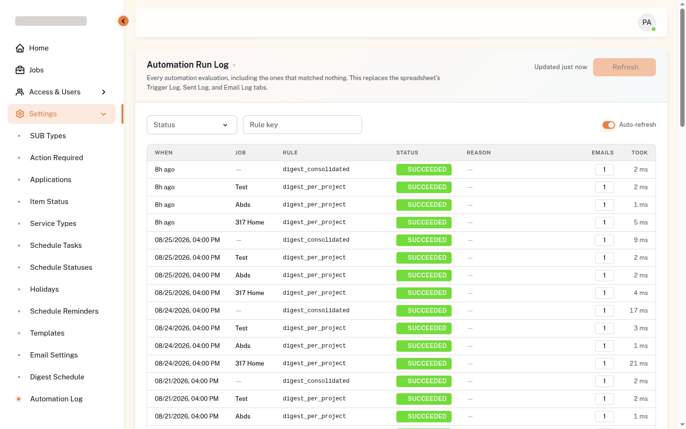Go to Schedule Tasks settings
This screenshot has height=429, width=686.
coord(56,245)
